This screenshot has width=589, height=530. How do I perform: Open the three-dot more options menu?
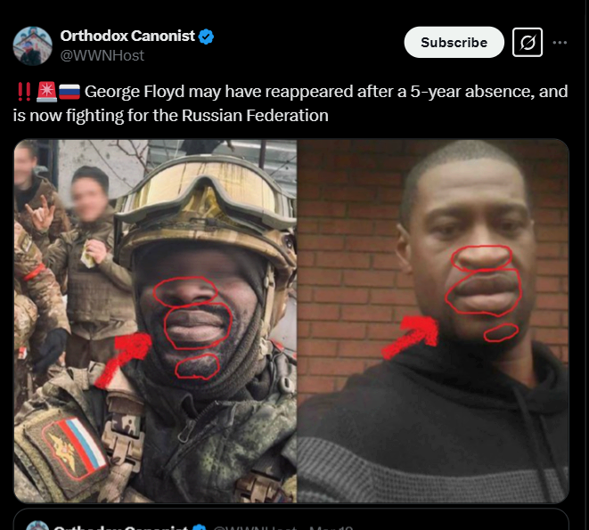click(x=560, y=43)
